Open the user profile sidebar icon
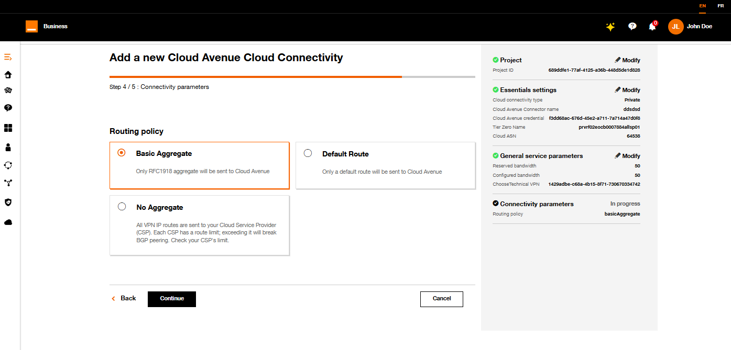The height and width of the screenshot is (350, 731). (8, 148)
